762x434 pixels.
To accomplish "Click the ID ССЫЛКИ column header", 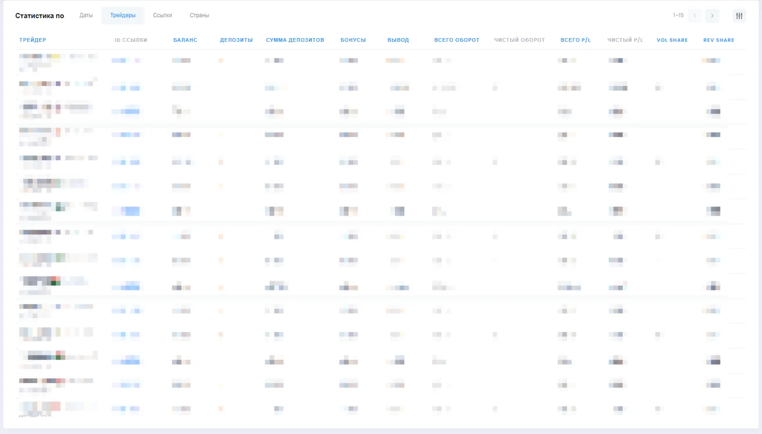I will [131, 40].
